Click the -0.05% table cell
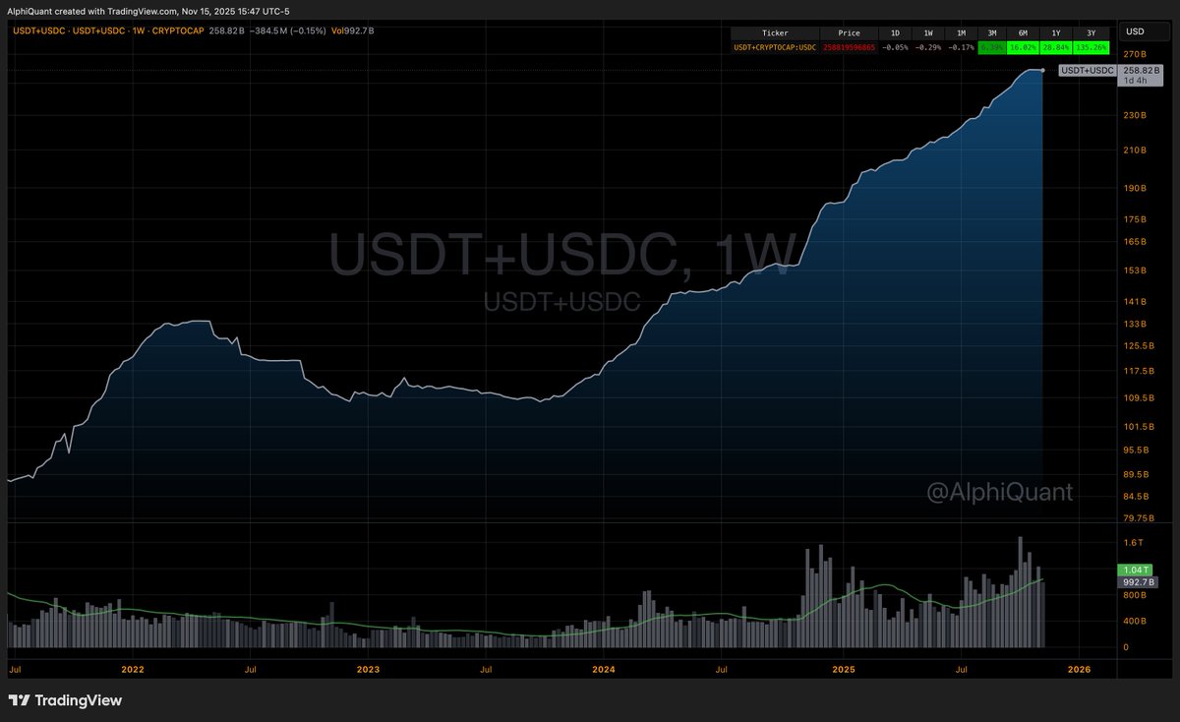 pos(895,46)
